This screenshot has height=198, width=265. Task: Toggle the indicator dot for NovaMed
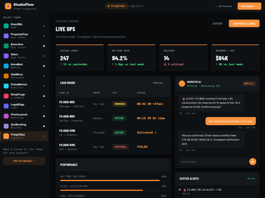point(44,66)
